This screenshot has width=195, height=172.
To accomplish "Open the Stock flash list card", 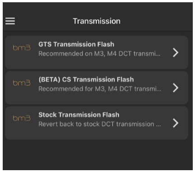I will 97,123.
